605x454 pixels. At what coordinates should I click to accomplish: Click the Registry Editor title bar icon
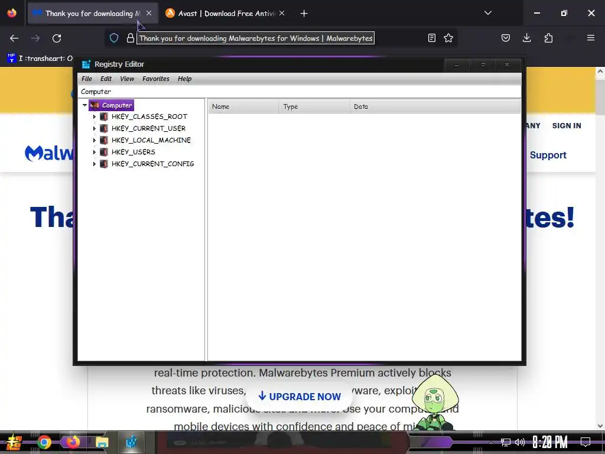click(x=86, y=64)
